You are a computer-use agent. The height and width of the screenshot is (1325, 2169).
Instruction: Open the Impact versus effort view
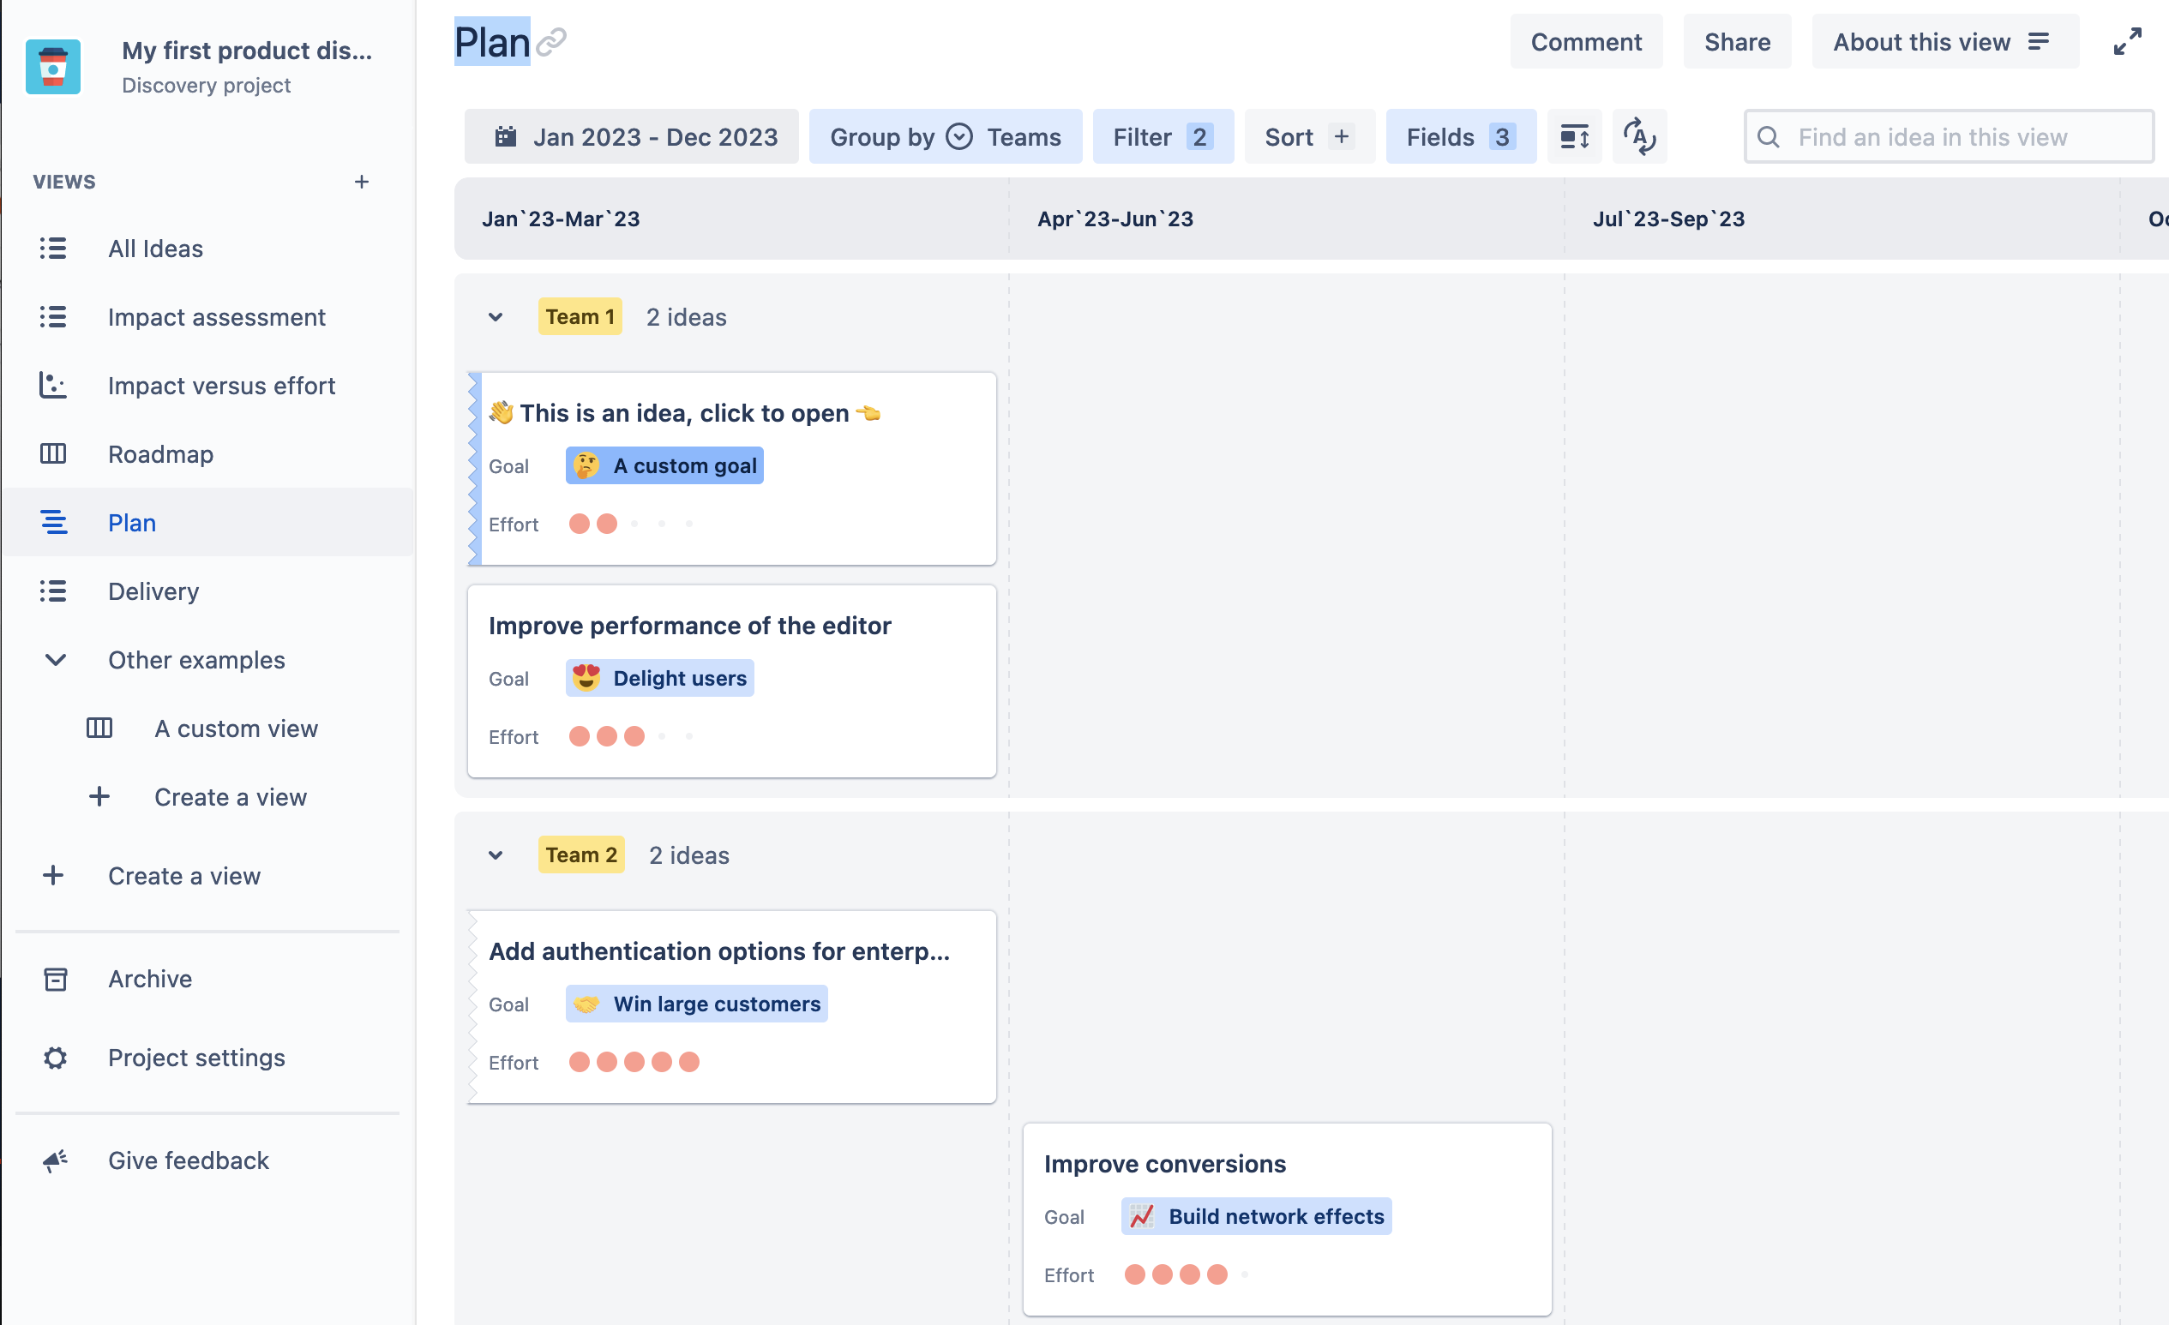point(221,386)
